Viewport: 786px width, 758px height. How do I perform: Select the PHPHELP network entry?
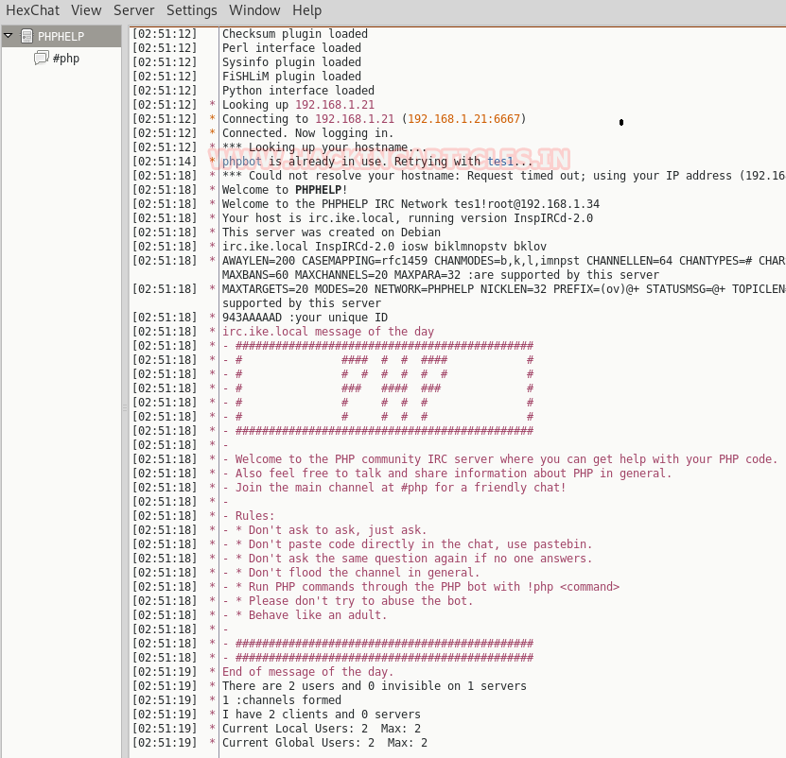pyautogui.click(x=61, y=37)
